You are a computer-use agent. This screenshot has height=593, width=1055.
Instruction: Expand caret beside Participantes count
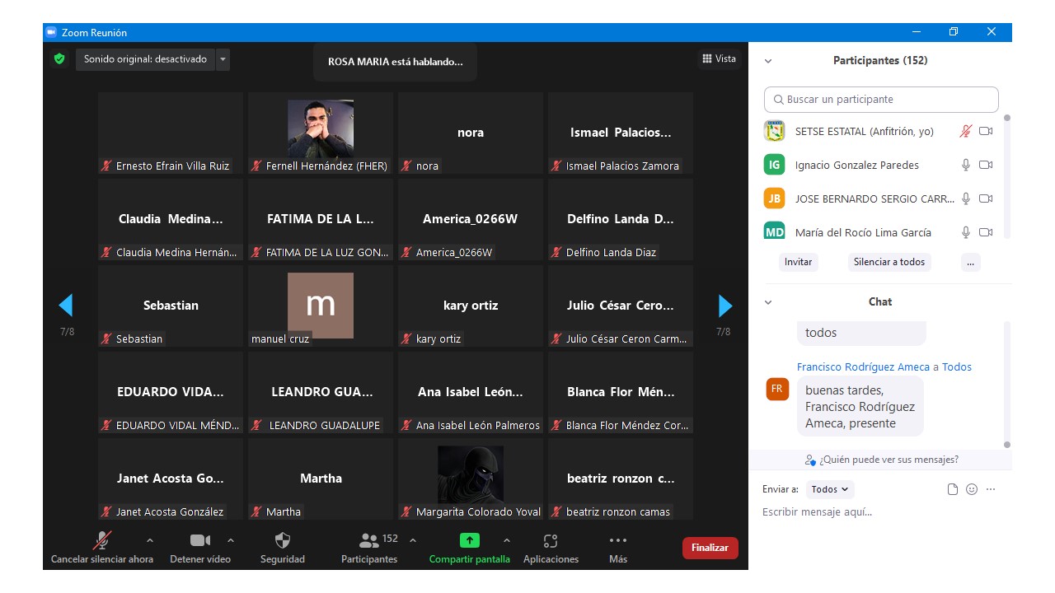coord(413,540)
